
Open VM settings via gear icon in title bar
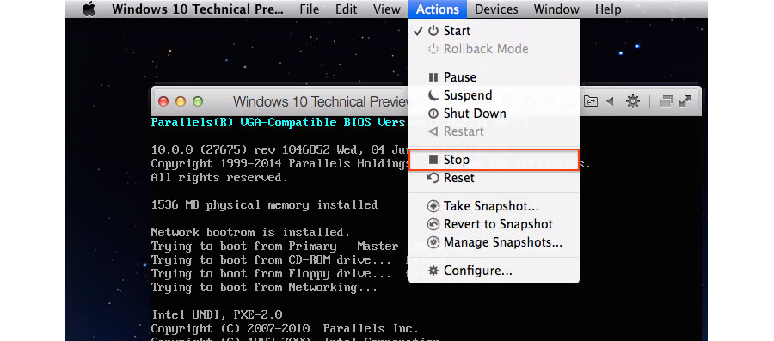[633, 101]
